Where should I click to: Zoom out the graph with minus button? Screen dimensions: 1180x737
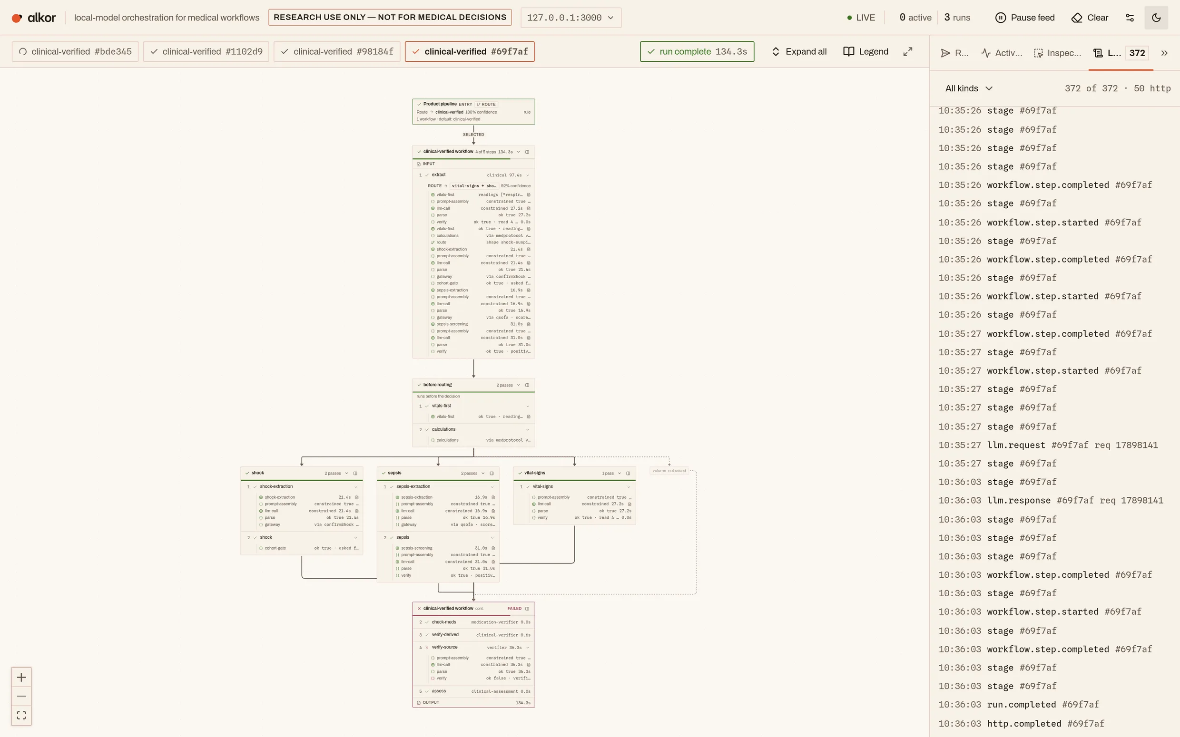(21, 696)
